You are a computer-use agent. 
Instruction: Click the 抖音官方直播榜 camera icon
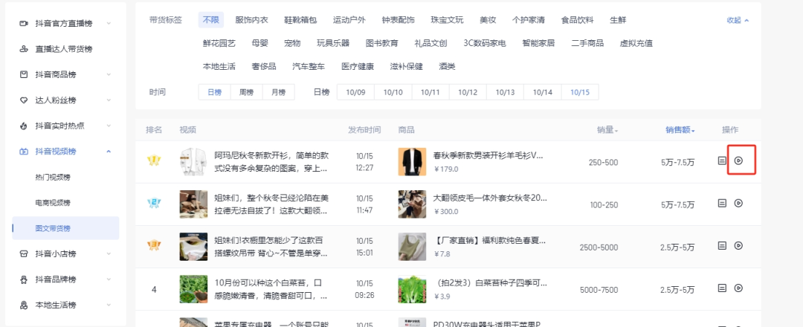pos(24,24)
